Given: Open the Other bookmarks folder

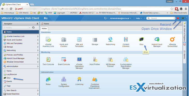Looking at the screenshot, I should (179, 13).
